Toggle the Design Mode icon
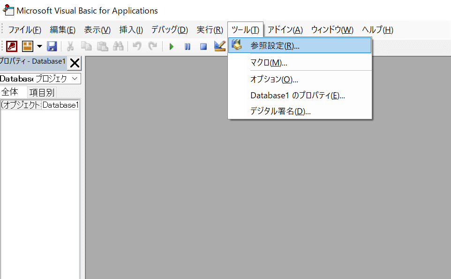Screen dimensions: 451x279 220,46
